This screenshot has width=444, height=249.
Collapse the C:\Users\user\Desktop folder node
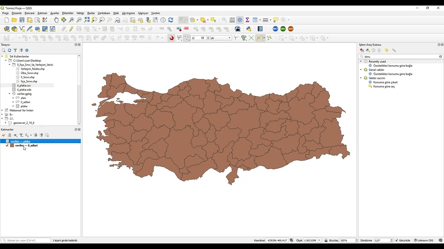click(6, 61)
